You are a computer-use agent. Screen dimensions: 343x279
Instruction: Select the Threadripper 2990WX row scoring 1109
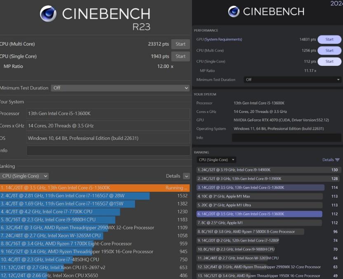pyautogui.click(x=95, y=228)
